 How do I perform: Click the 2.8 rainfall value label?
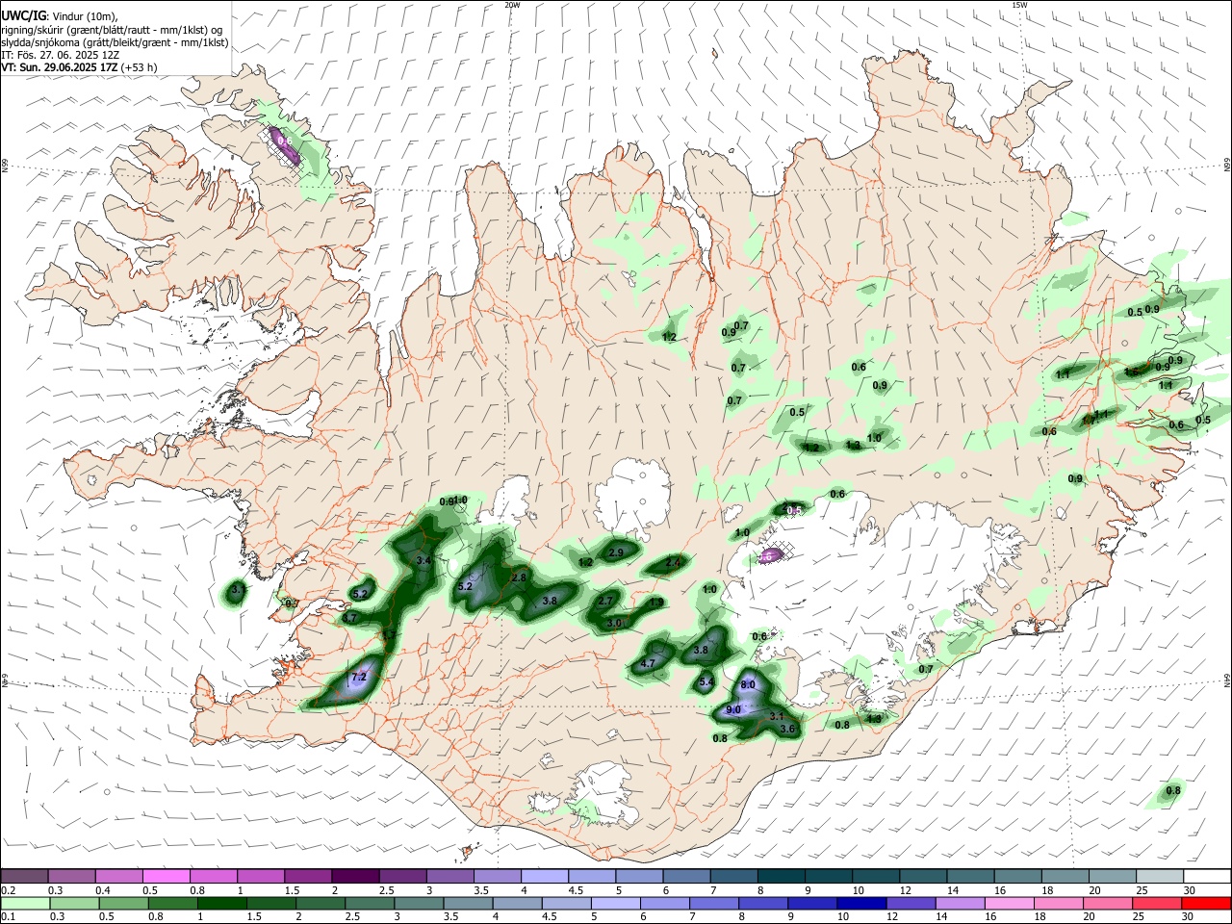(519, 577)
